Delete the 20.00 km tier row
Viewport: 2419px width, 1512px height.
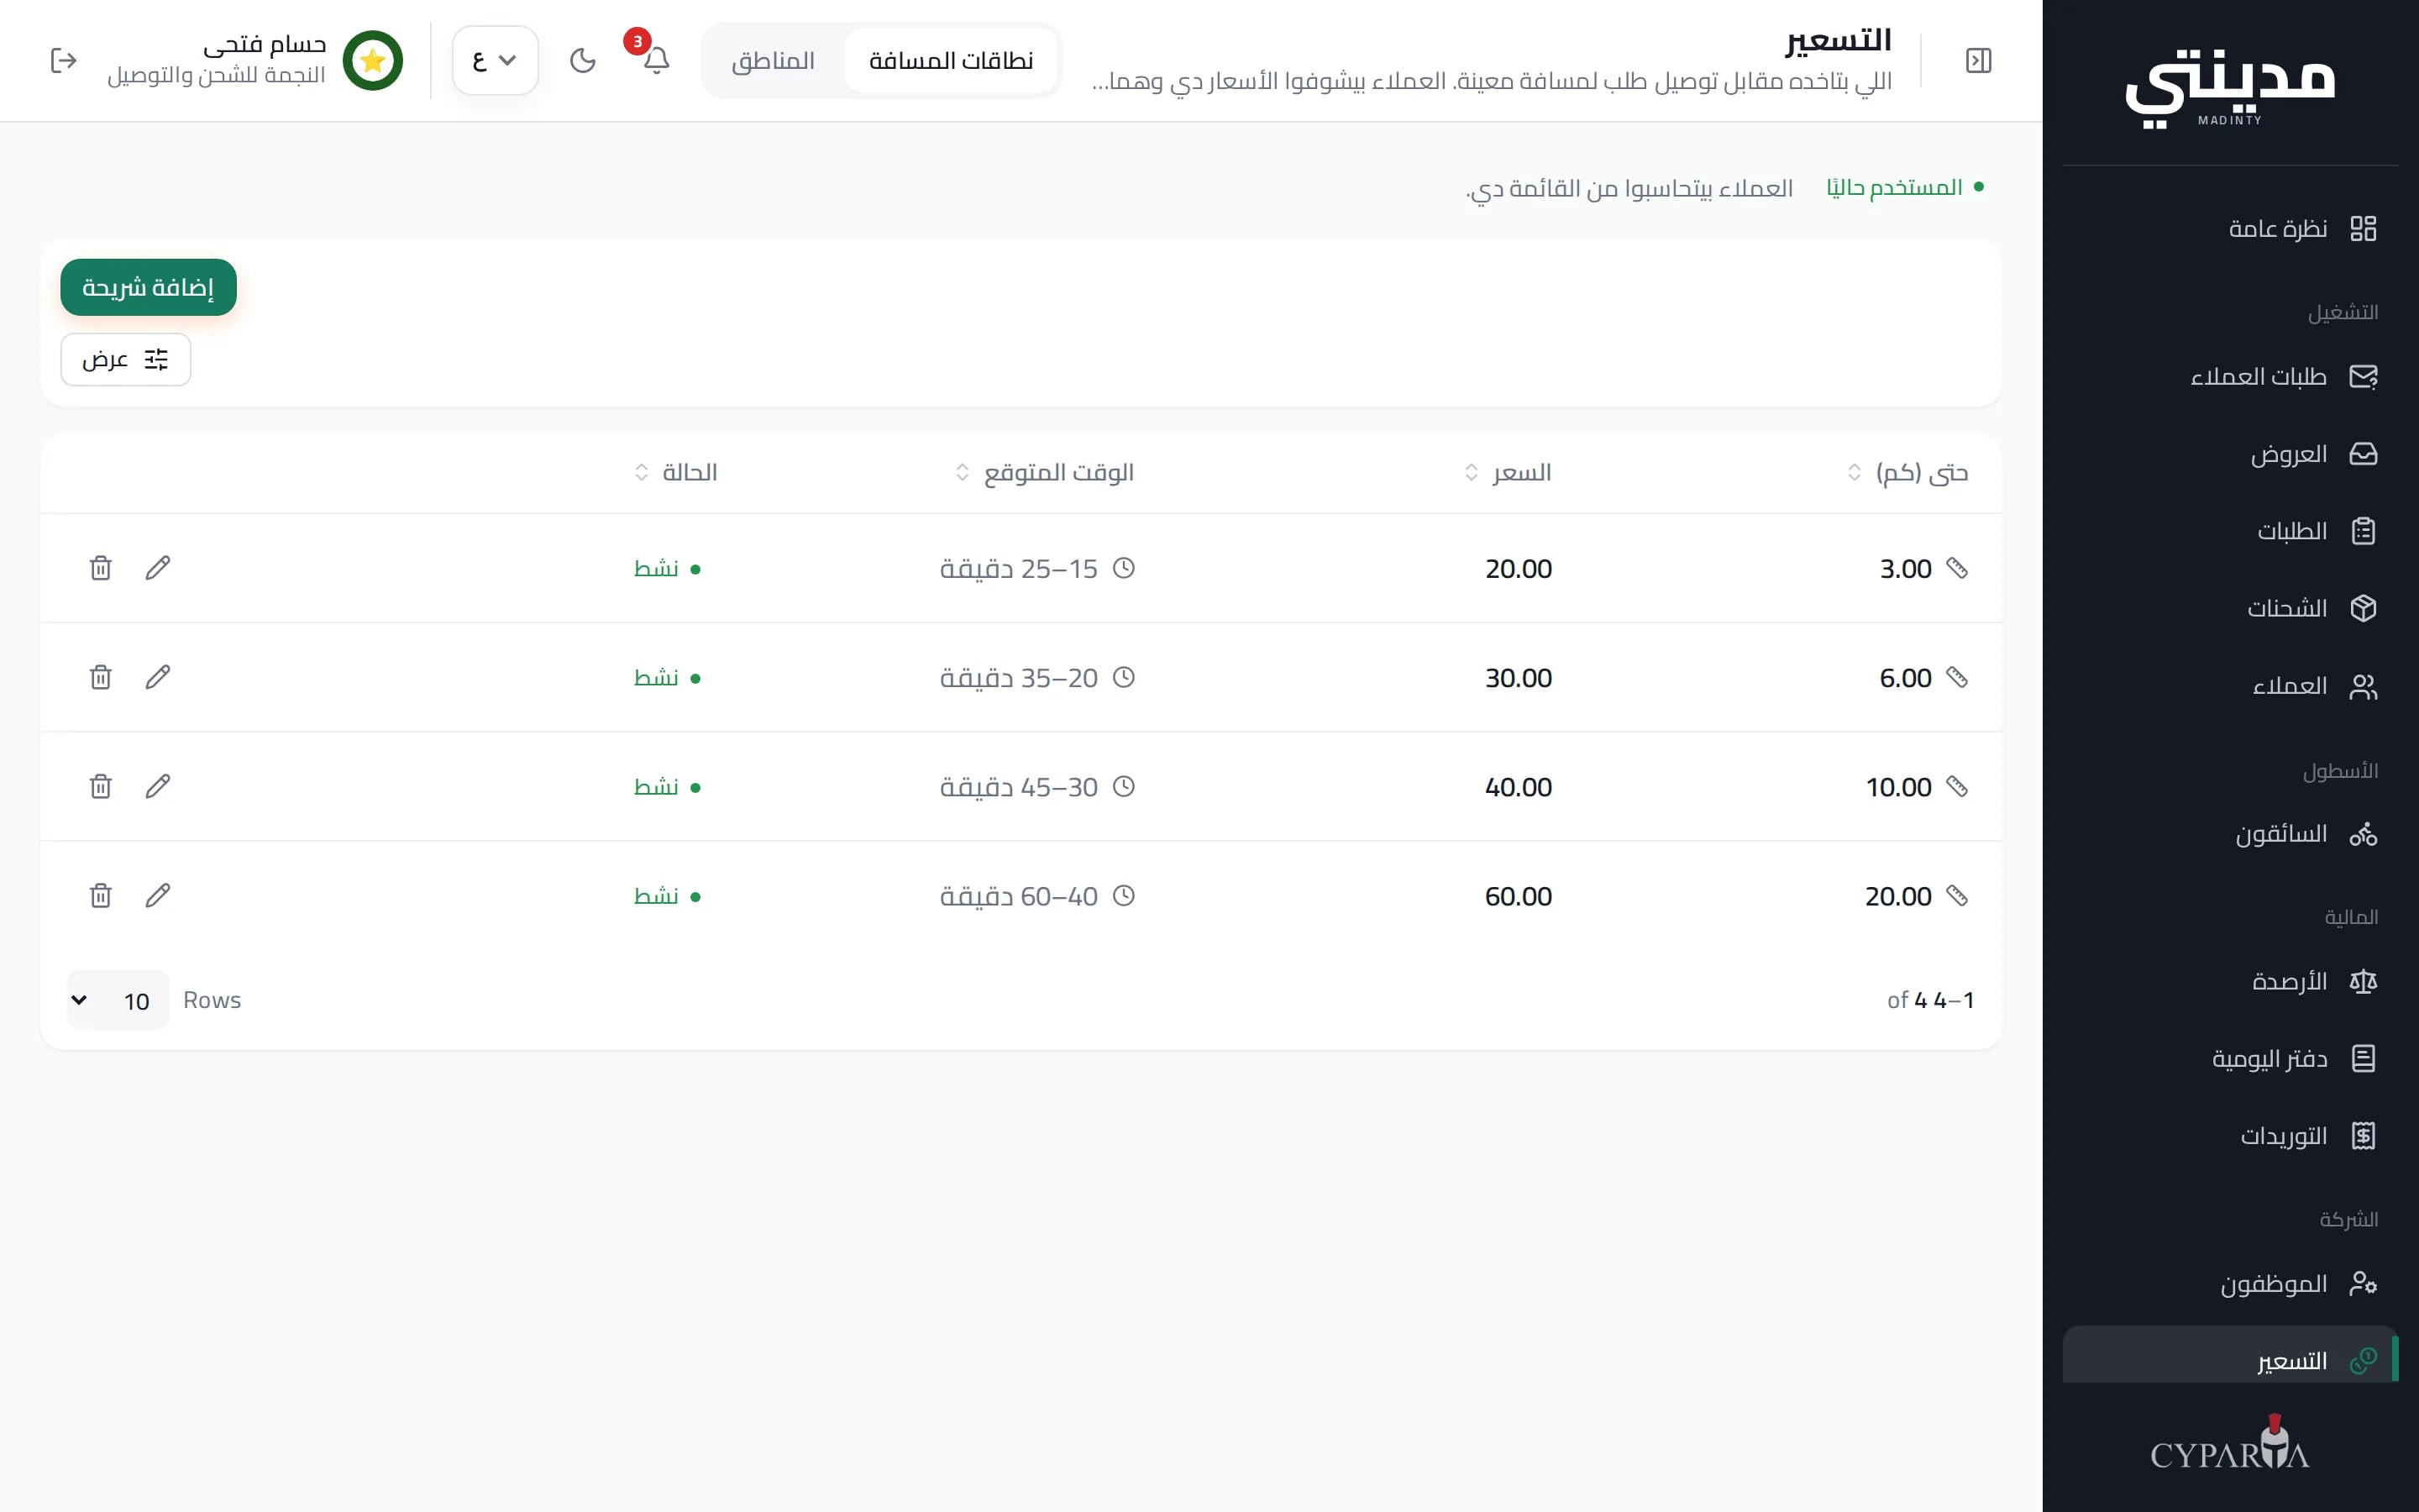(x=101, y=895)
